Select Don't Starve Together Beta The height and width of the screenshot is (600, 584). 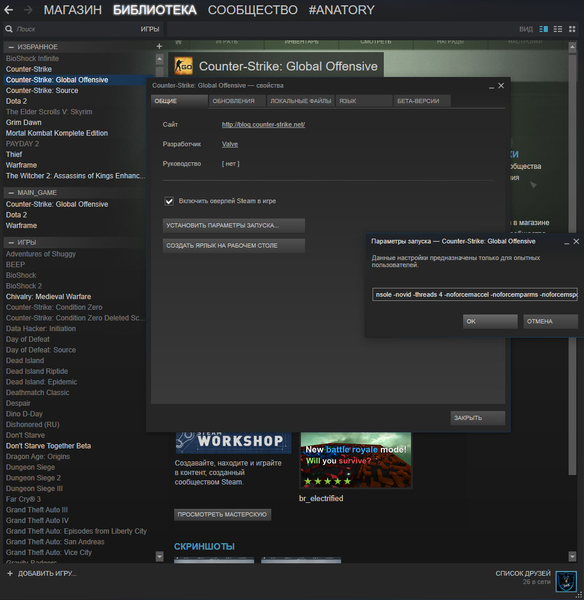(48, 446)
